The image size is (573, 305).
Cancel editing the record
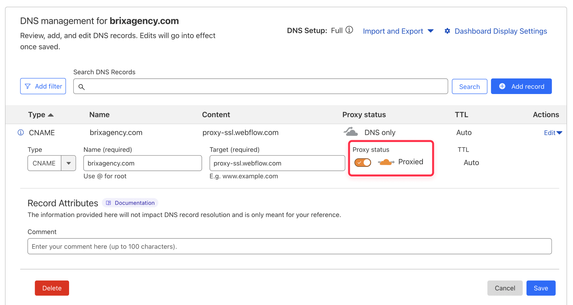point(505,288)
